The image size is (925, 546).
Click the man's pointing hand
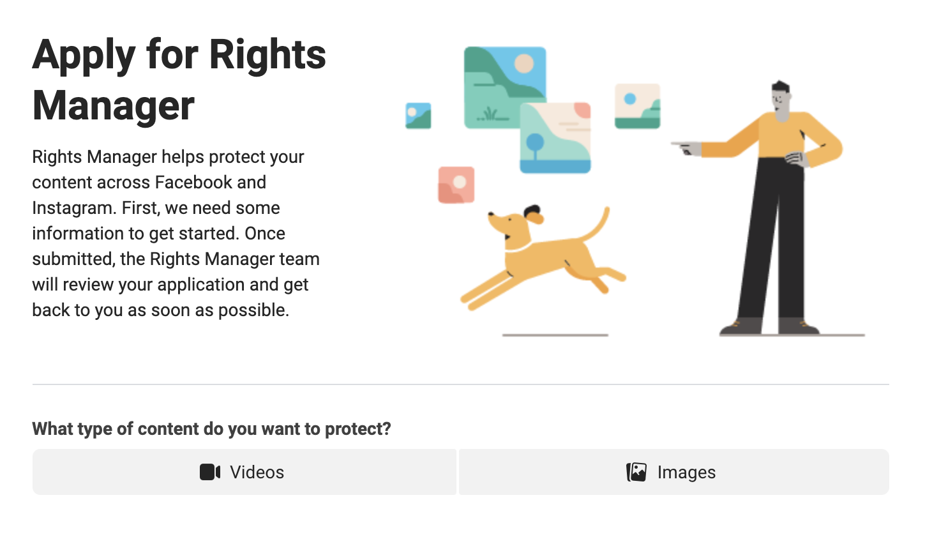[686, 148]
